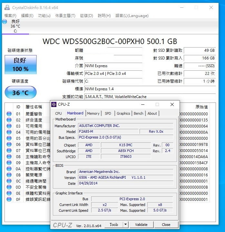Click the 36 °C temperature button
This screenshot has height=232, width=225.
click(21, 92)
